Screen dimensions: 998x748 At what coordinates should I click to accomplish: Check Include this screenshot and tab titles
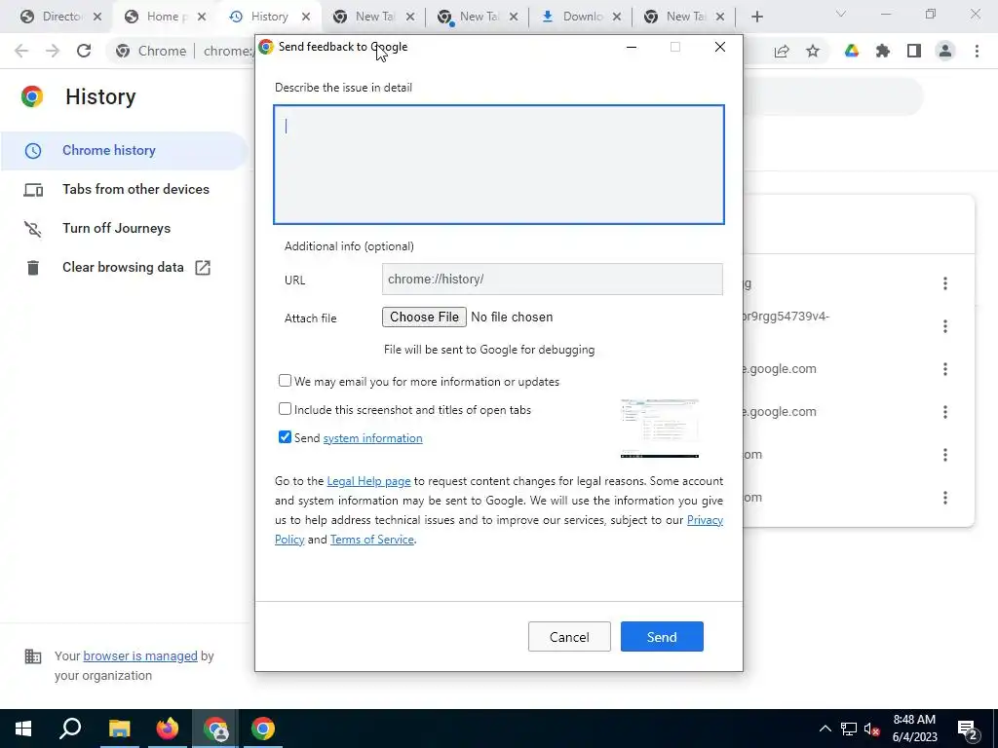285,409
